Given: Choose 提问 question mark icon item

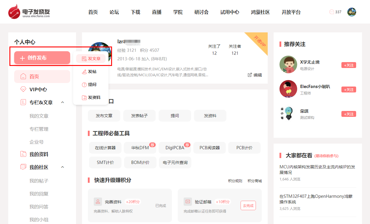Looking at the screenshot, I should tap(84, 84).
